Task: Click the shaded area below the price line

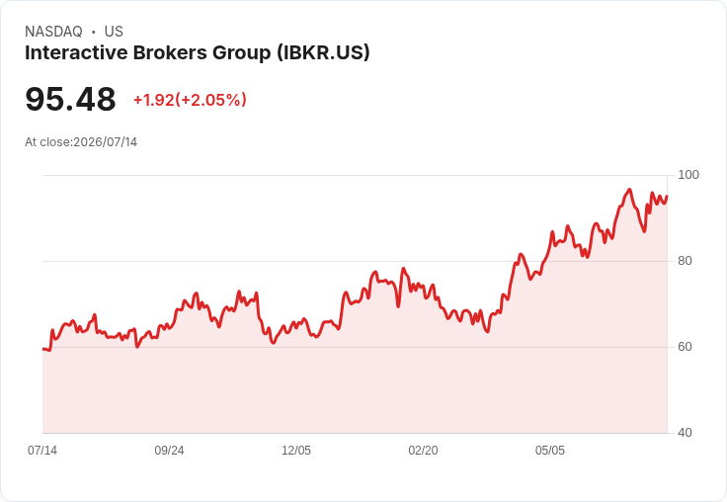Action: coord(355,385)
